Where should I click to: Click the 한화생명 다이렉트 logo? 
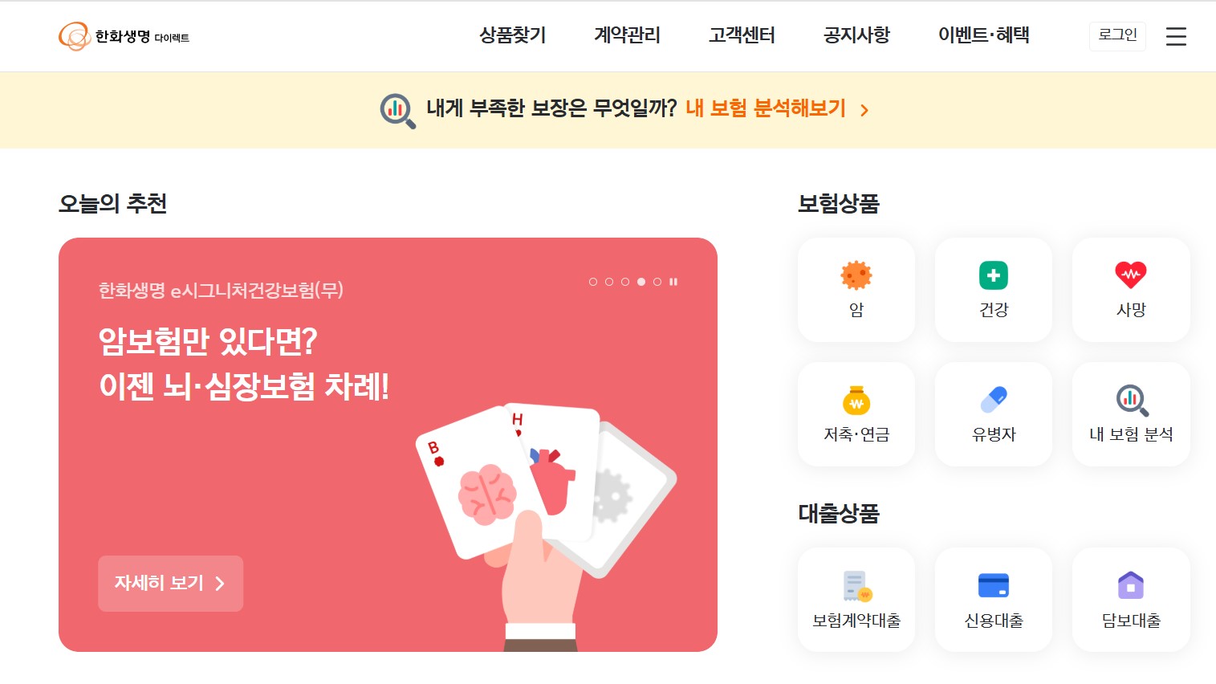[124, 36]
